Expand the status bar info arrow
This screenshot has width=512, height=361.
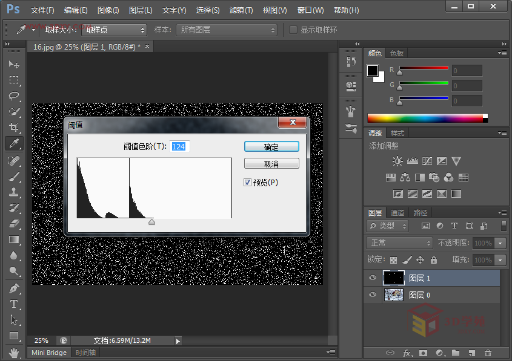(x=178, y=341)
